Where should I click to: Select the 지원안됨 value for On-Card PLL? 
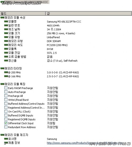(53, 111)
